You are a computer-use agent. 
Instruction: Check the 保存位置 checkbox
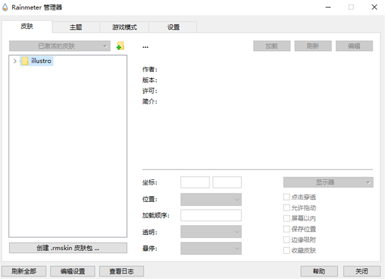tap(287, 229)
